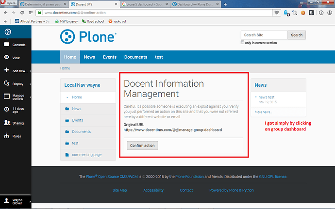Screen dimensions: 335x209
Task: Open test in the local navigation
Action: tap(75, 143)
